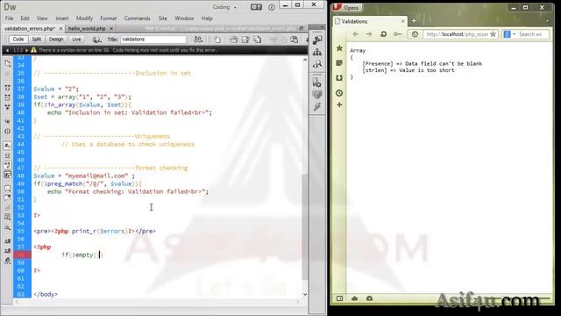
Task: Open the Insert menu
Action: (x=62, y=18)
